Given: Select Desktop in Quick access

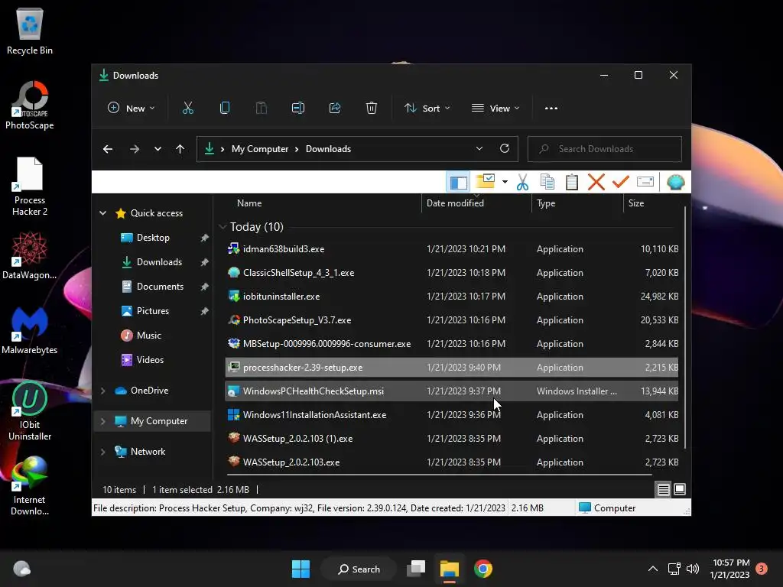Looking at the screenshot, I should (153, 238).
